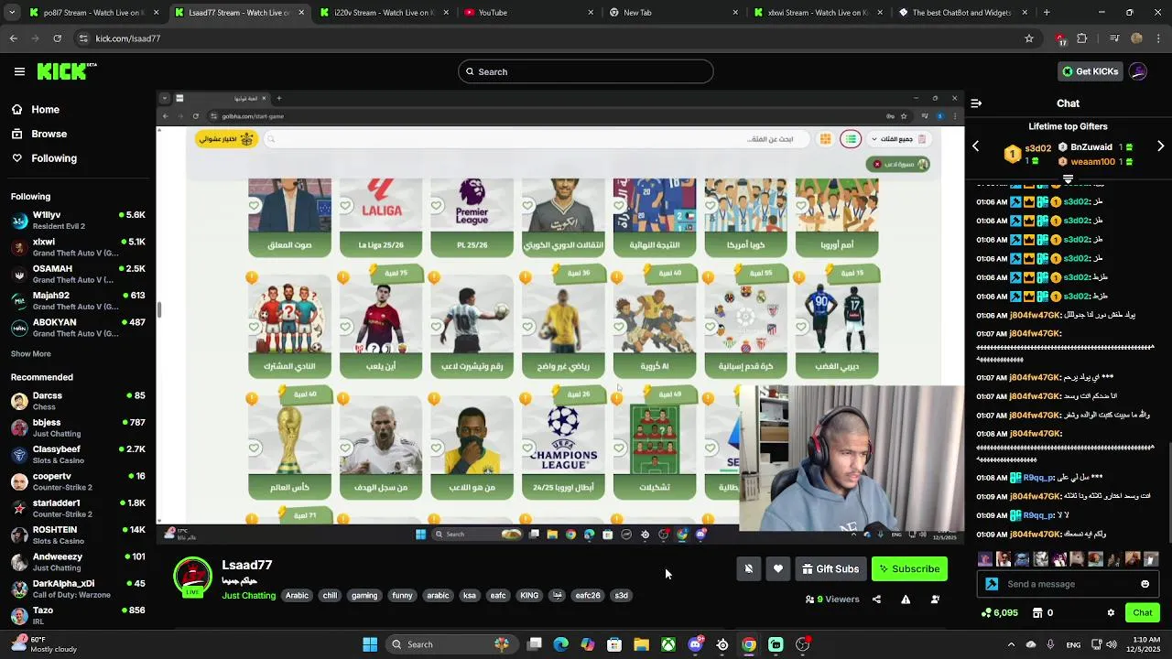The width and height of the screenshot is (1172, 659).
Task: Open the emoji picker in the chat box
Action: pos(1145,584)
